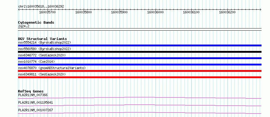Viewport: 270px width, 117px height.
Task: Select the nsv6349811 (Sedlazeck2020) label
Action: [x=42, y=74]
